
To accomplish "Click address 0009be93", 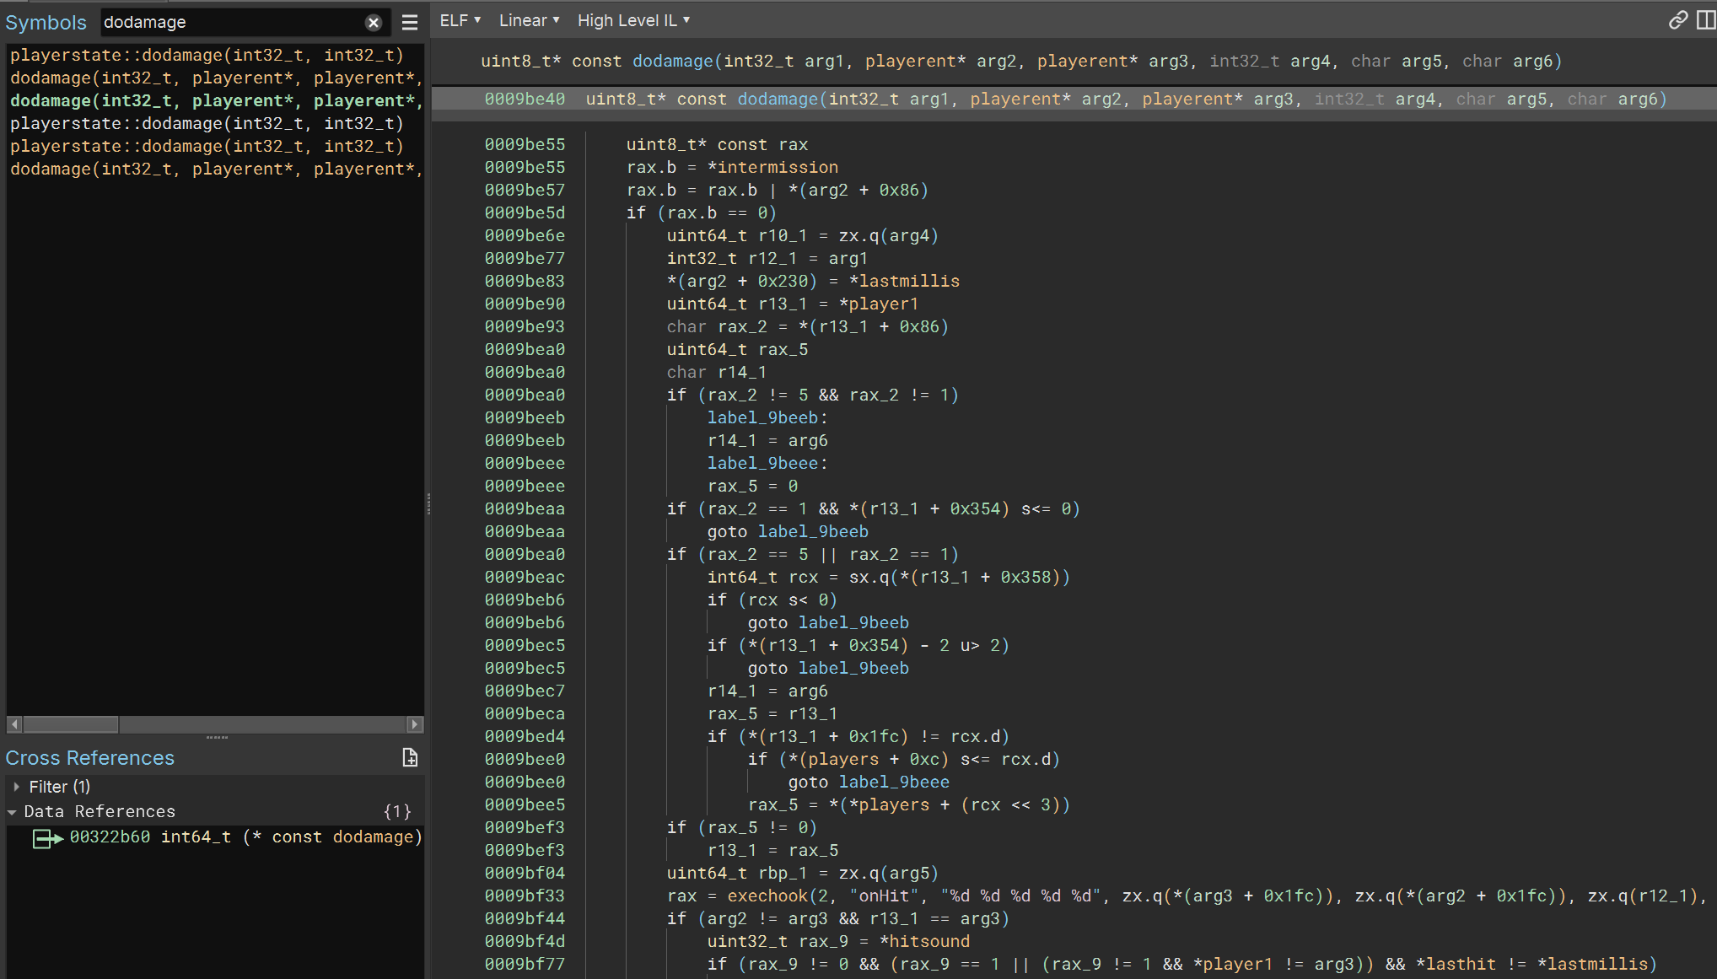I will (x=525, y=326).
